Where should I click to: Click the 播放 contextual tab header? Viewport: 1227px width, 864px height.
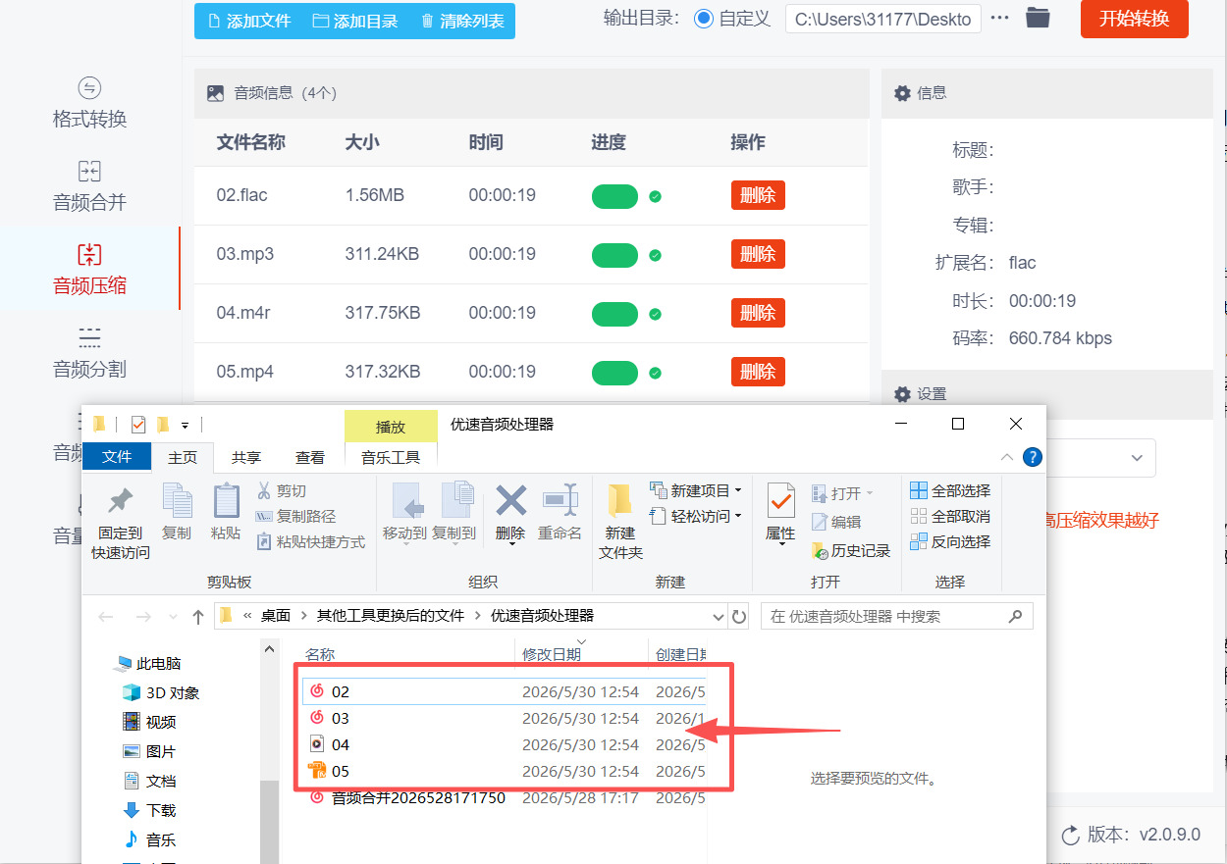coord(391,427)
